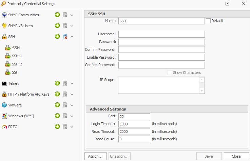Select the SSH.2 credential entry
Image resolution: width=250 pixels, height=161 pixels.
click(17, 64)
